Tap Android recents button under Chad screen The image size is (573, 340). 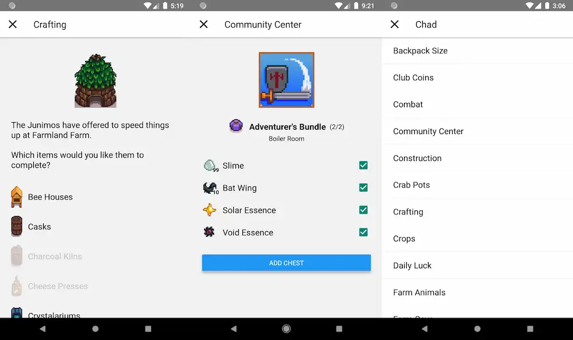coord(530,329)
